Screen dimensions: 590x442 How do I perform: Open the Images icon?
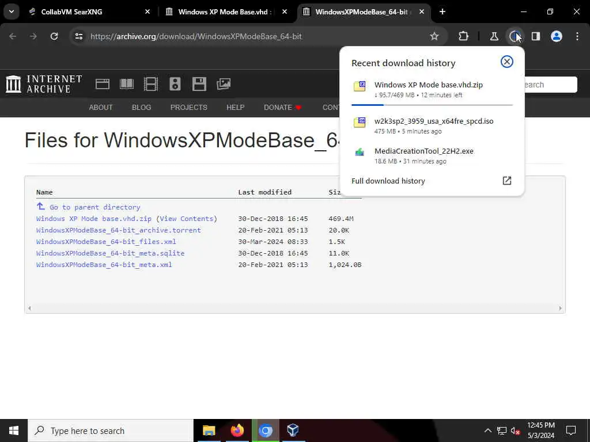tap(224, 84)
